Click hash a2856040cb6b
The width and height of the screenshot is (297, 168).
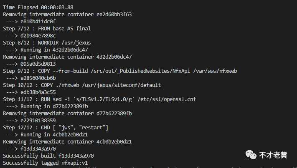tap(38, 78)
